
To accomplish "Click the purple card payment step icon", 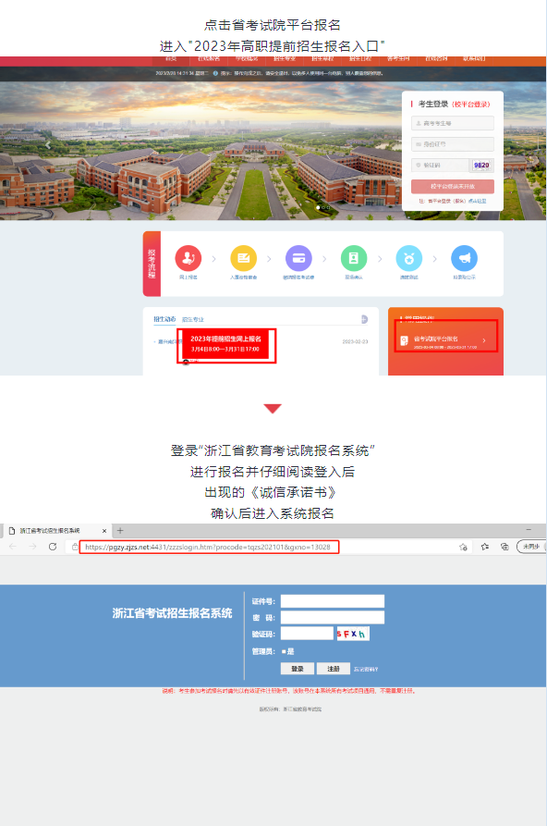I will tap(298, 258).
